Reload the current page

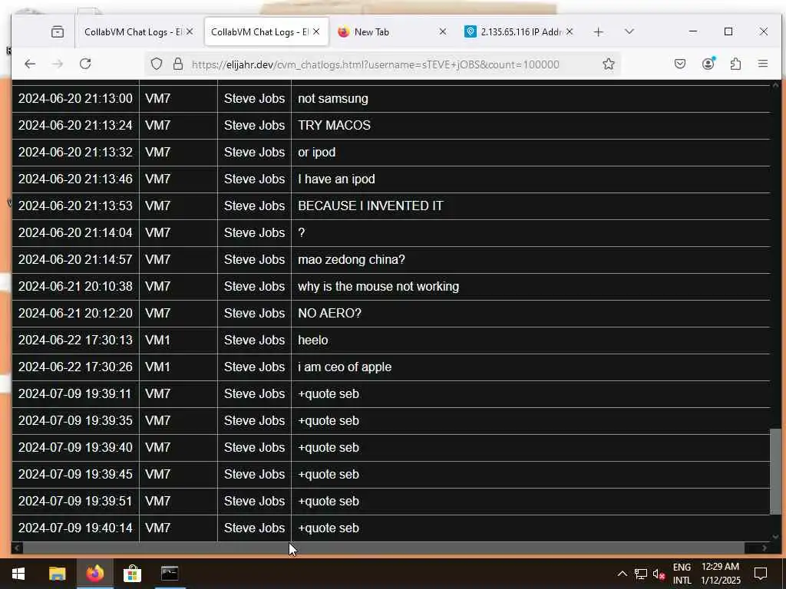pyautogui.click(x=85, y=64)
